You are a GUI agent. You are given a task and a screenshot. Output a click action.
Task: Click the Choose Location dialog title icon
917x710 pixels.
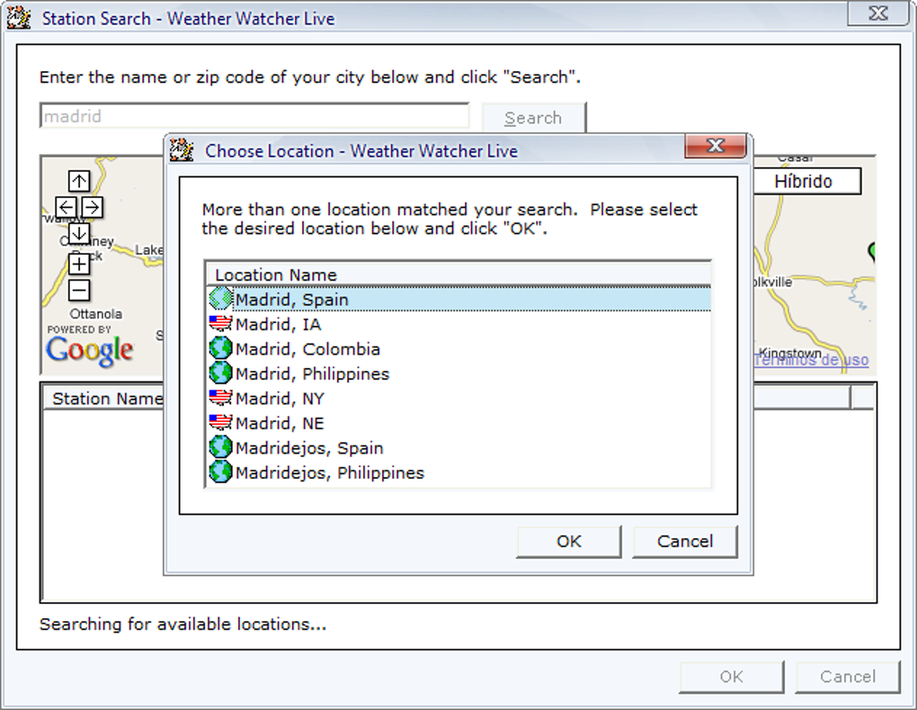tap(182, 150)
